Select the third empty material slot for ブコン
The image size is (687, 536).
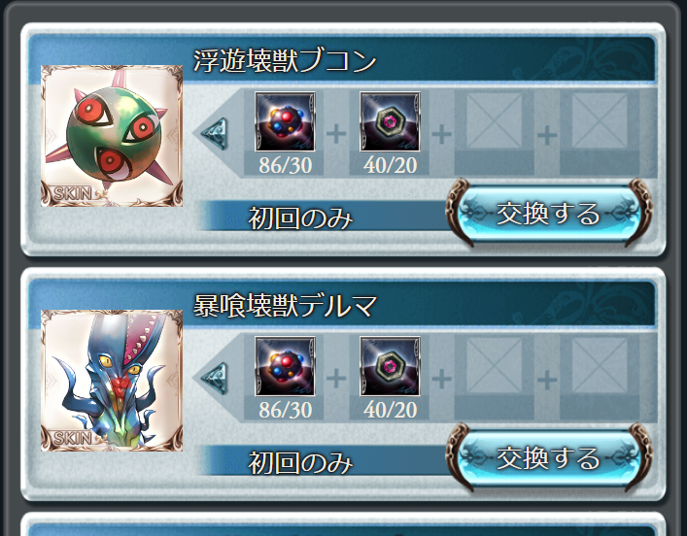coord(495,121)
